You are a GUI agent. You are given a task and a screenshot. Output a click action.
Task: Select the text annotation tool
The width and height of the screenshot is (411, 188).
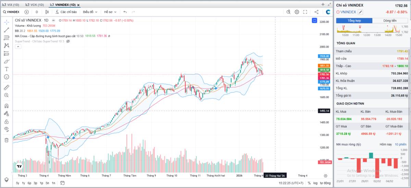pyautogui.click(x=7, y=69)
